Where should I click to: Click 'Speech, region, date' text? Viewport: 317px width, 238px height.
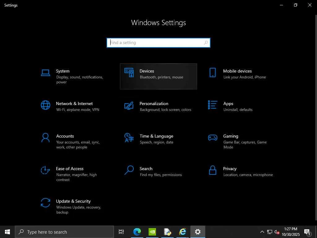(x=156, y=142)
